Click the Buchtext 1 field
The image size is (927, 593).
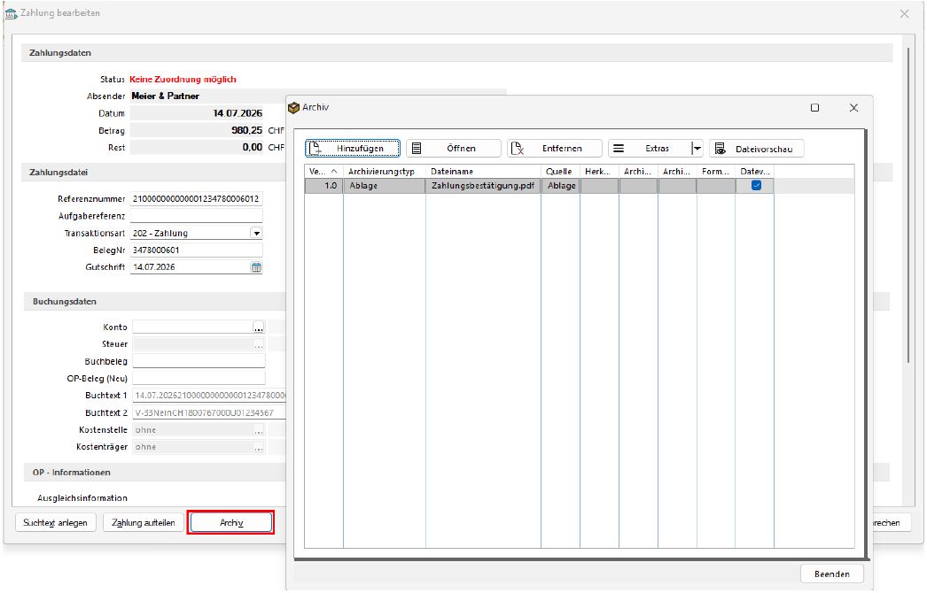click(x=209, y=395)
